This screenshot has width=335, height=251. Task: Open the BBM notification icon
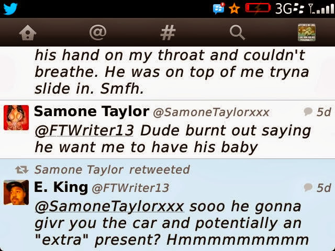(219, 8)
